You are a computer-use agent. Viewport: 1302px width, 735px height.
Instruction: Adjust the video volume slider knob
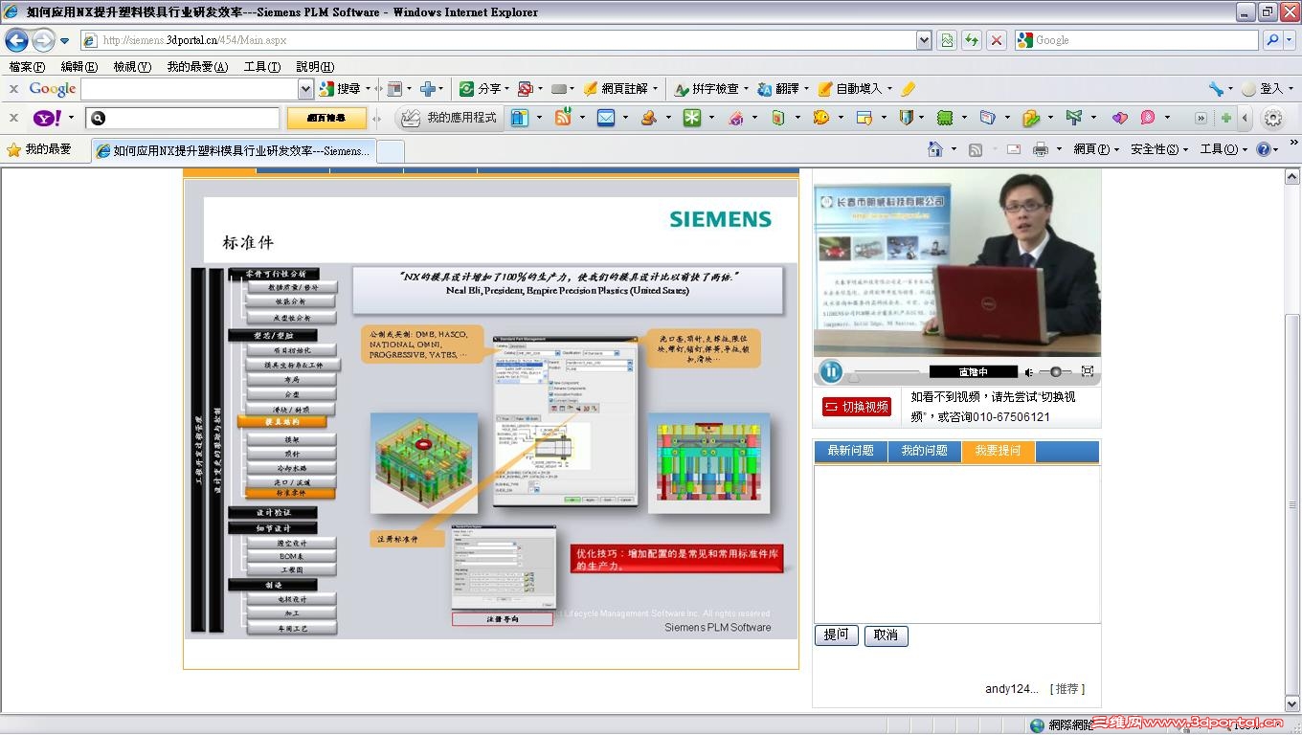click(x=1056, y=372)
